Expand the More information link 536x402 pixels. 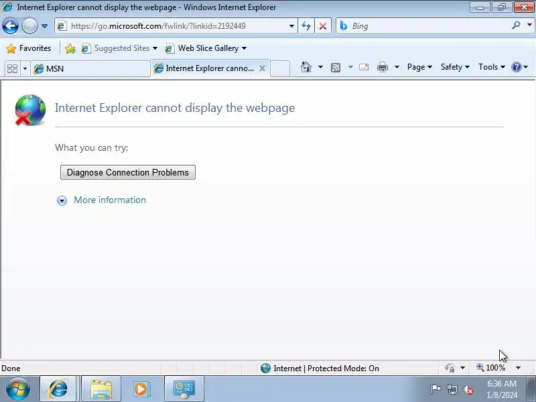(110, 200)
